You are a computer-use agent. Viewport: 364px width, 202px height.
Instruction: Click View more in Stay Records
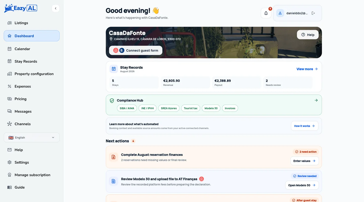[x=307, y=69]
